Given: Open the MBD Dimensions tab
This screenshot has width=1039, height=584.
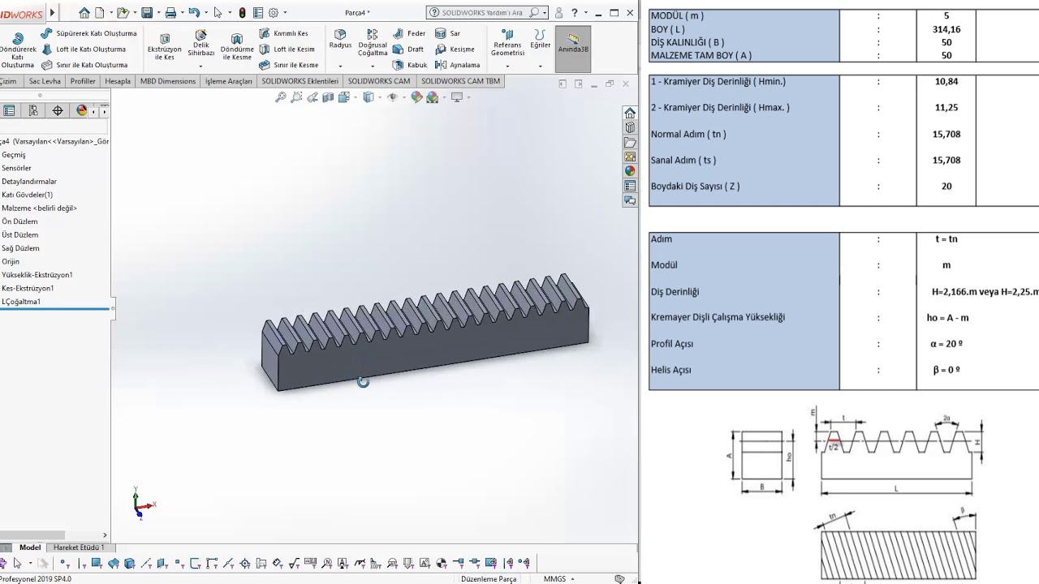Looking at the screenshot, I should 168,81.
